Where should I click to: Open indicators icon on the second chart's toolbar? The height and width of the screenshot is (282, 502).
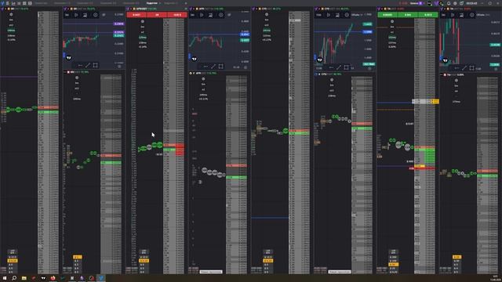coord(85,15)
